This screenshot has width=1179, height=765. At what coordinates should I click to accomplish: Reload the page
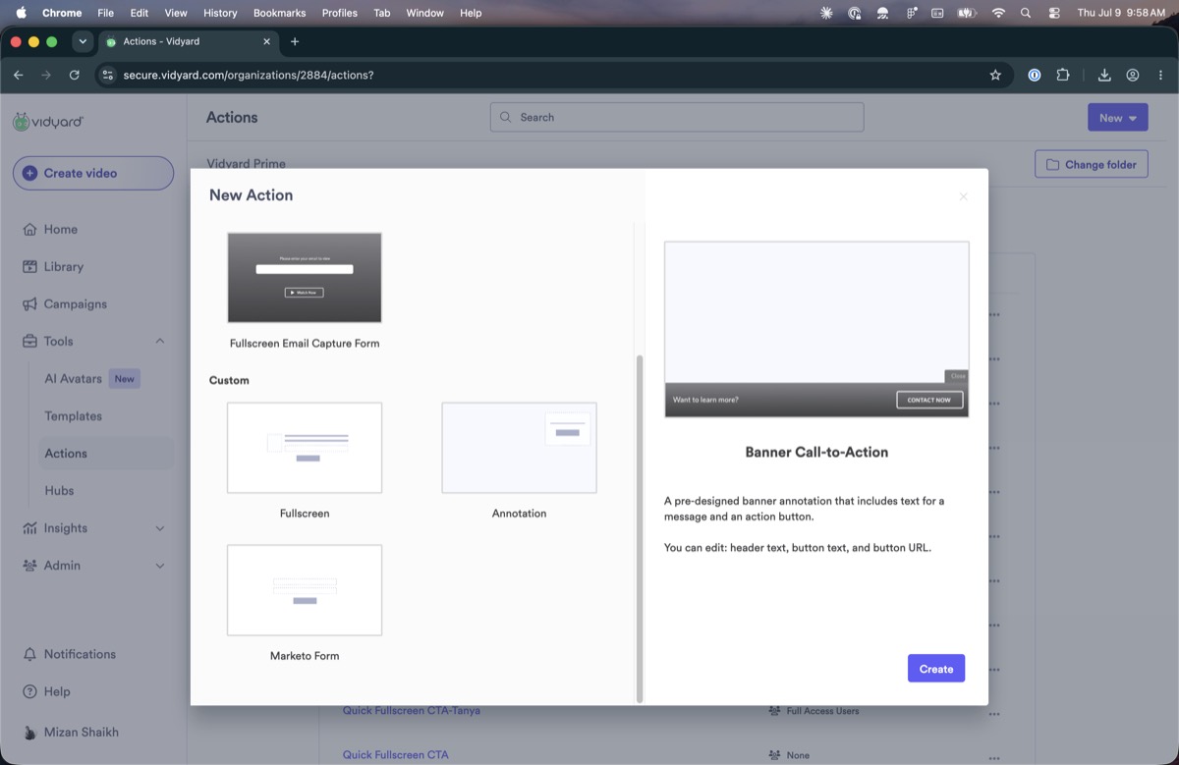74,75
